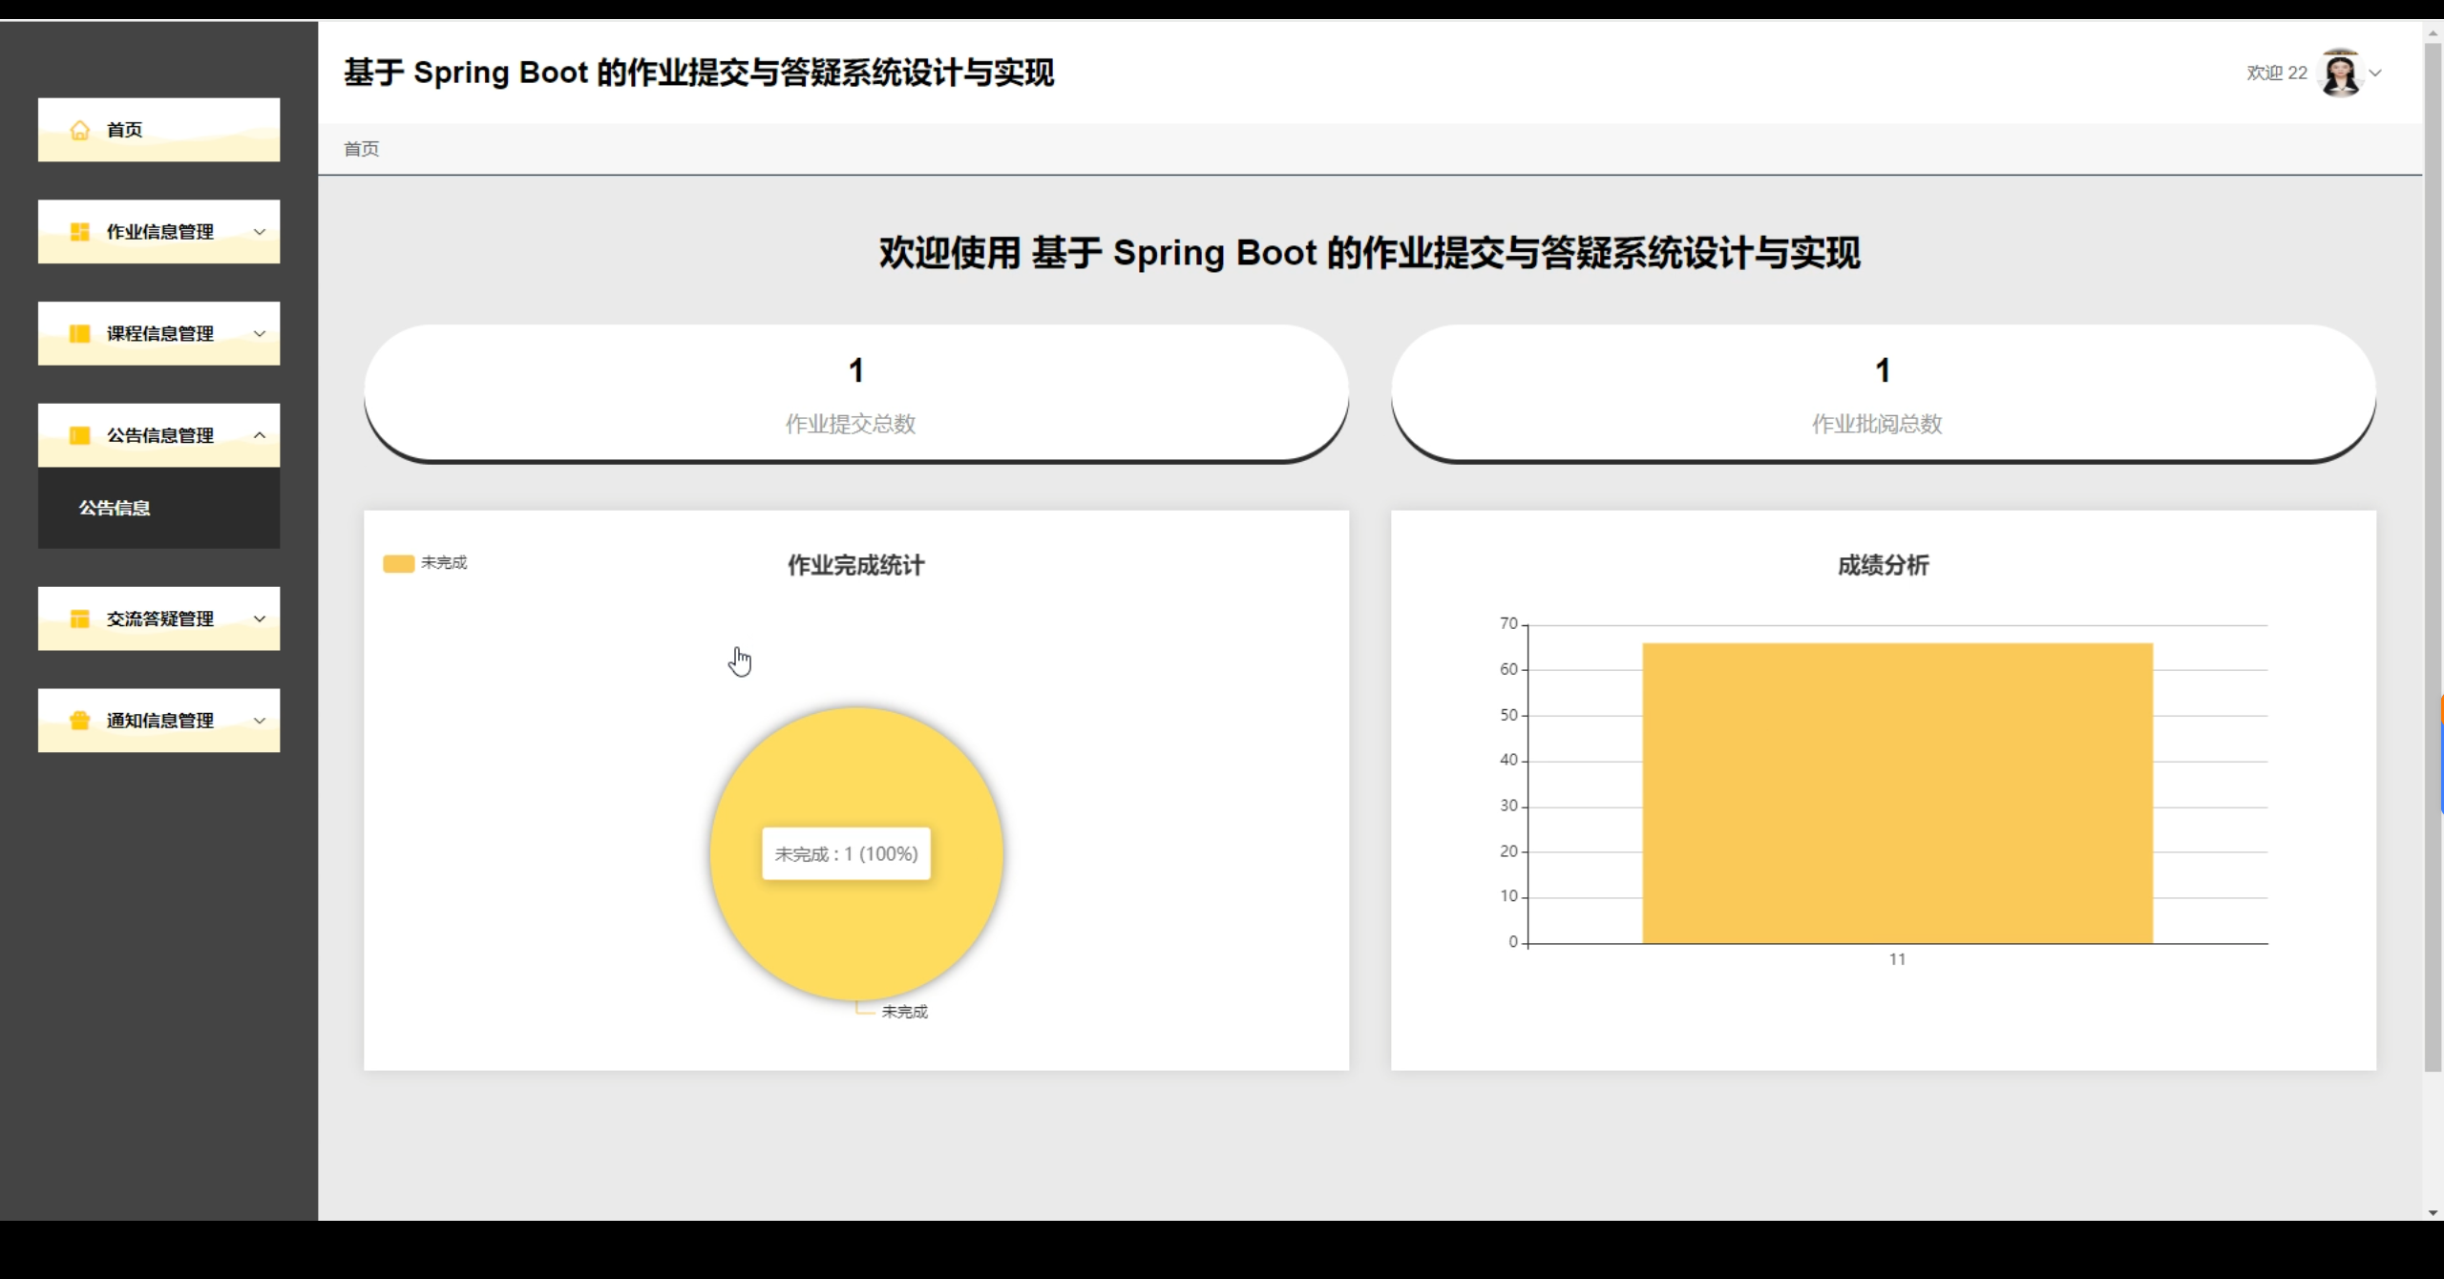2444x1279 pixels.
Task: Click the 首页 breadcrumb
Action: point(361,149)
